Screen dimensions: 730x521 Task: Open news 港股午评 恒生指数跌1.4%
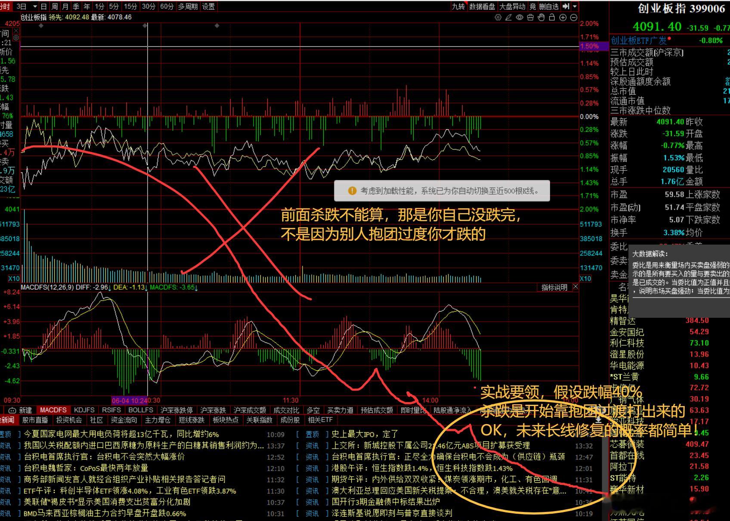click(422, 468)
